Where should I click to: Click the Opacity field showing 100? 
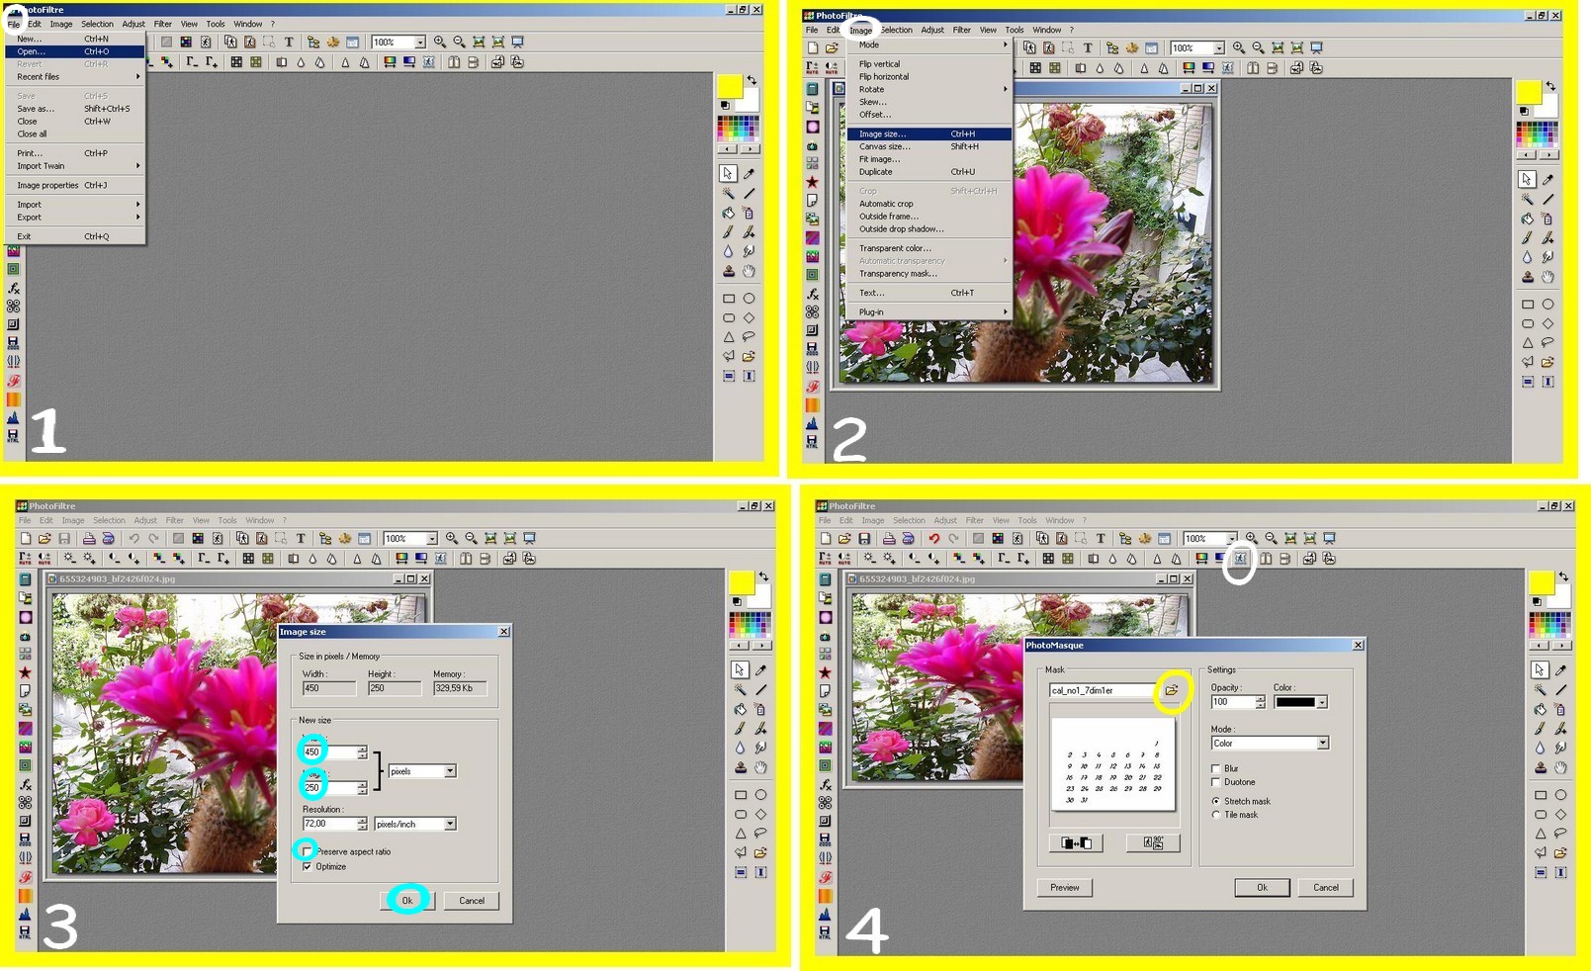[x=1232, y=702]
